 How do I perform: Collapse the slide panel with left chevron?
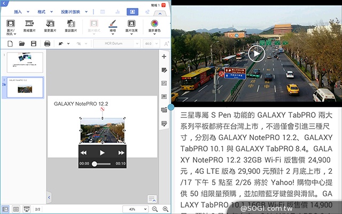[x=49, y=197]
